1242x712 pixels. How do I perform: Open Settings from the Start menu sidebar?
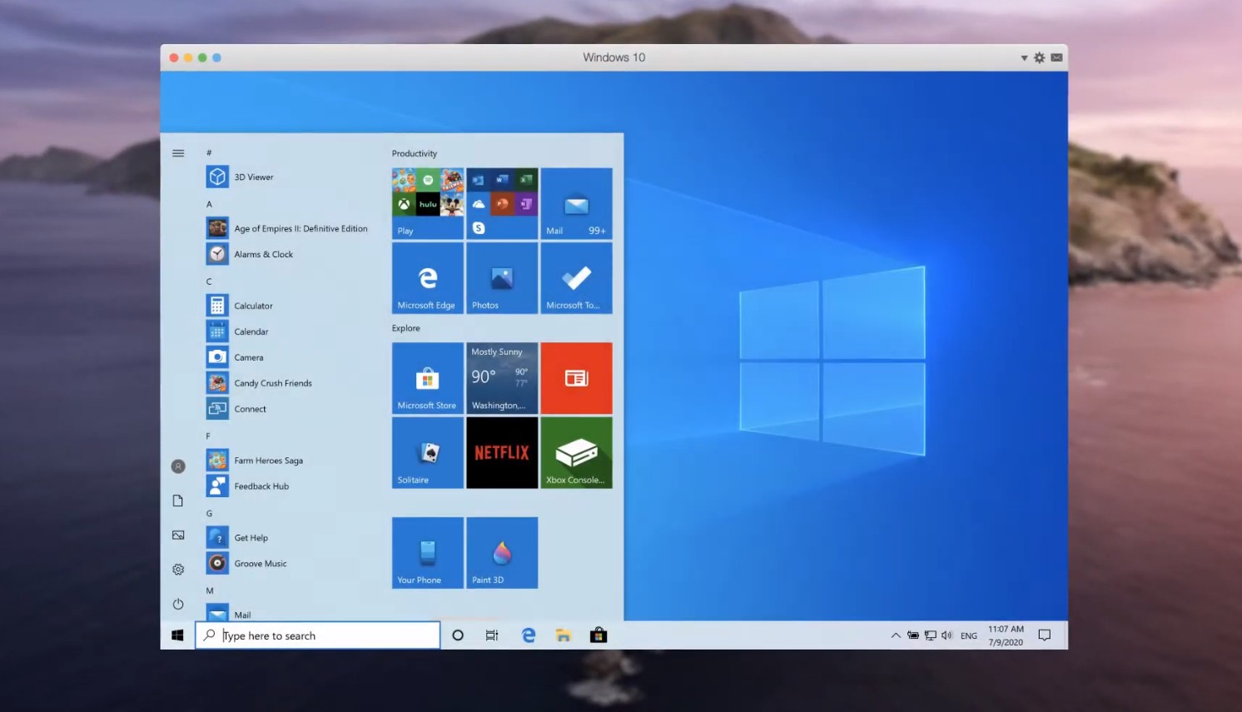(177, 569)
